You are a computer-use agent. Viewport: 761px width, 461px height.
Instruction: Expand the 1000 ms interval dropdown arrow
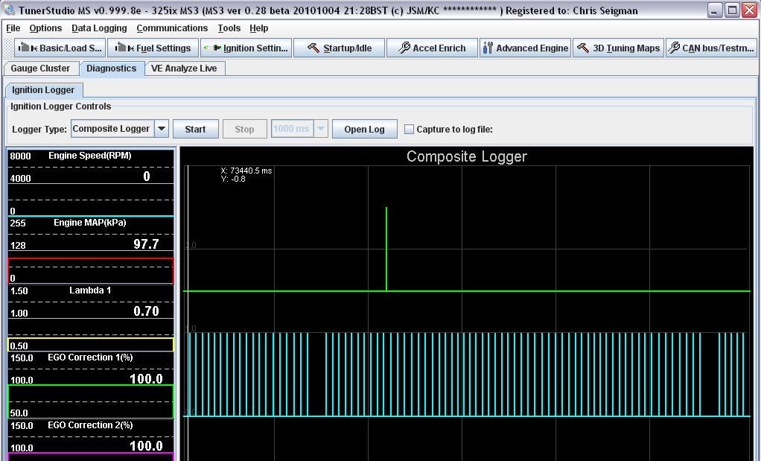click(321, 129)
